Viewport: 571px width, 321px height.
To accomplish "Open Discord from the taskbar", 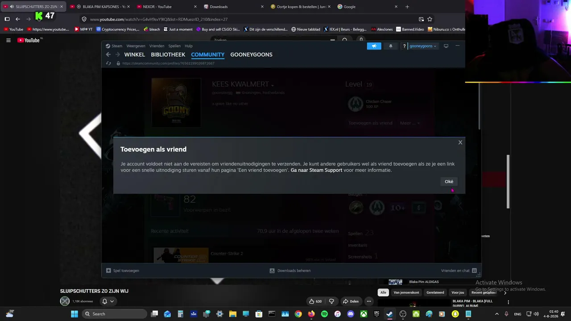I will [x=351, y=314].
